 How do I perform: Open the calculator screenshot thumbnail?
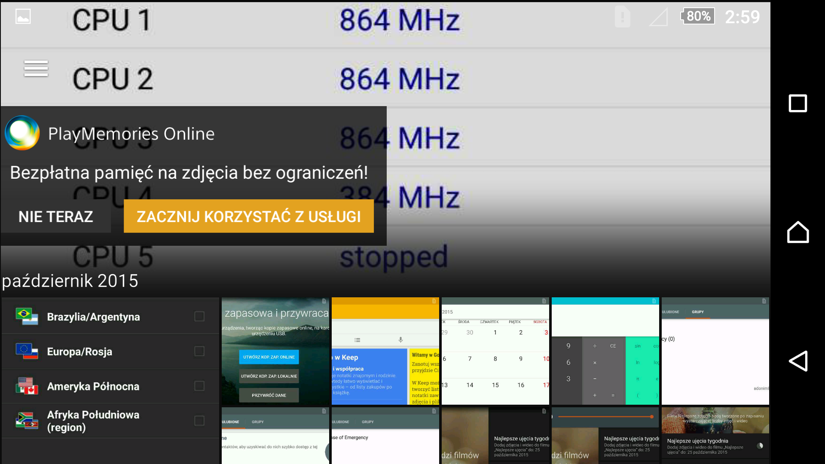pyautogui.click(x=605, y=351)
